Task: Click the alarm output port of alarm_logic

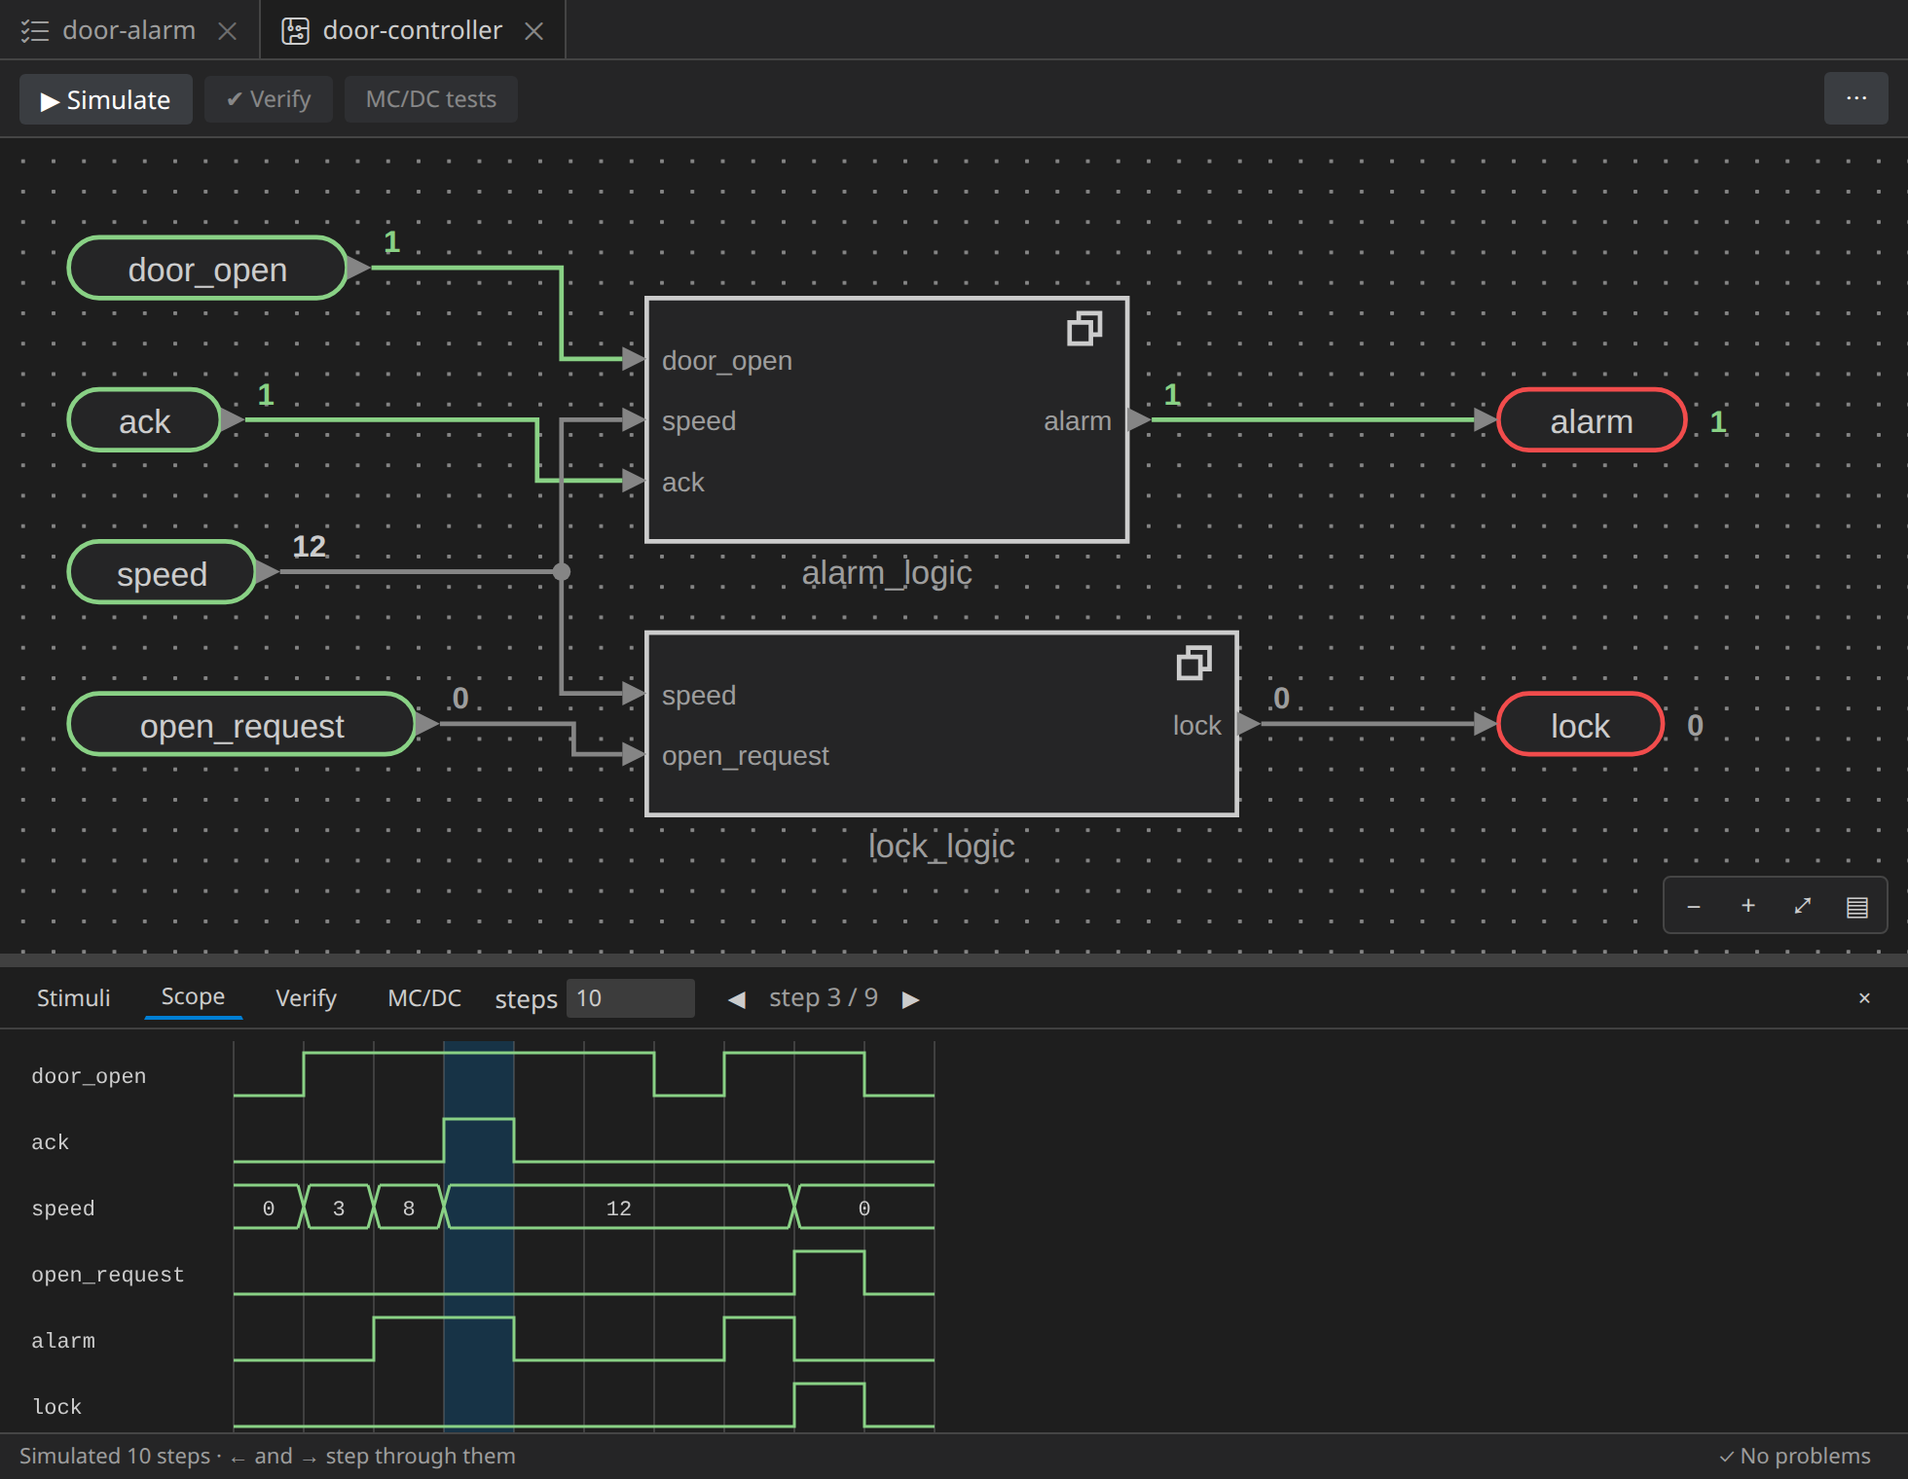Action: [x=1139, y=420]
